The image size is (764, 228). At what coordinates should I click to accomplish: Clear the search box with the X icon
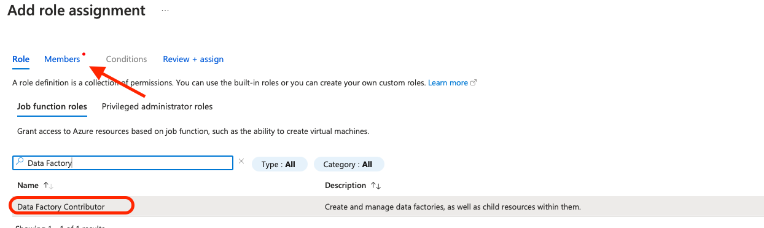click(241, 162)
